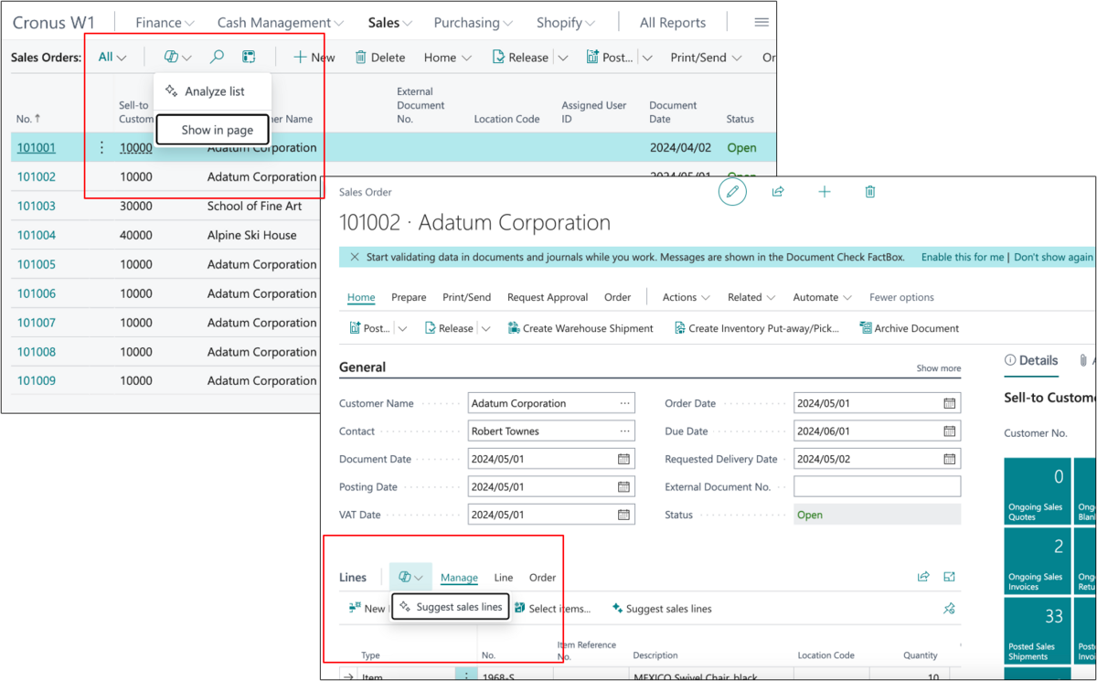Open the Ongoing Sales Invoices tile

[1037, 562]
